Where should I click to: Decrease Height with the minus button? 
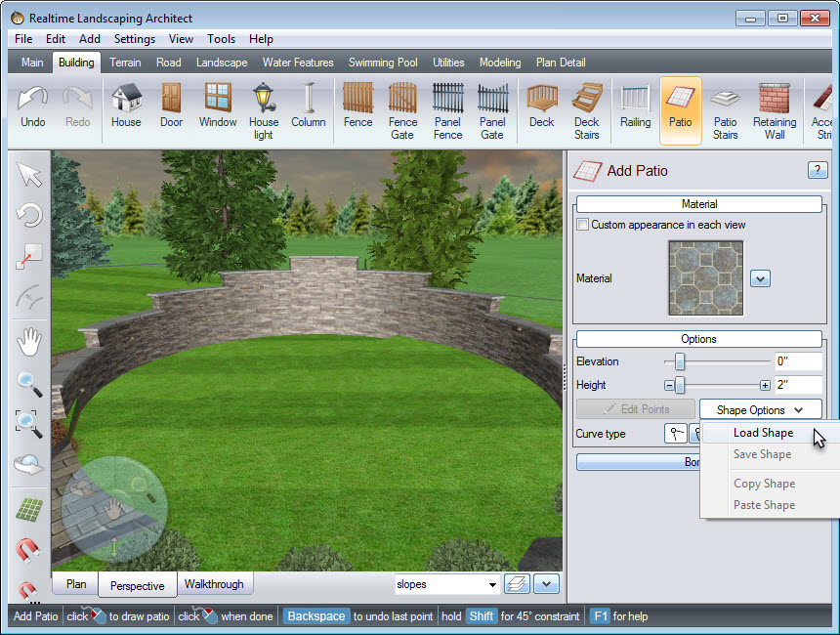(668, 385)
